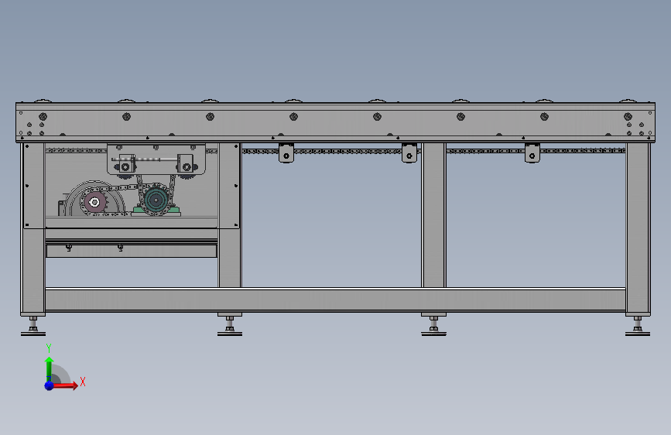Select the tray panel below the drive compartment
Screen dimensions: 671x435
[x=132, y=251]
